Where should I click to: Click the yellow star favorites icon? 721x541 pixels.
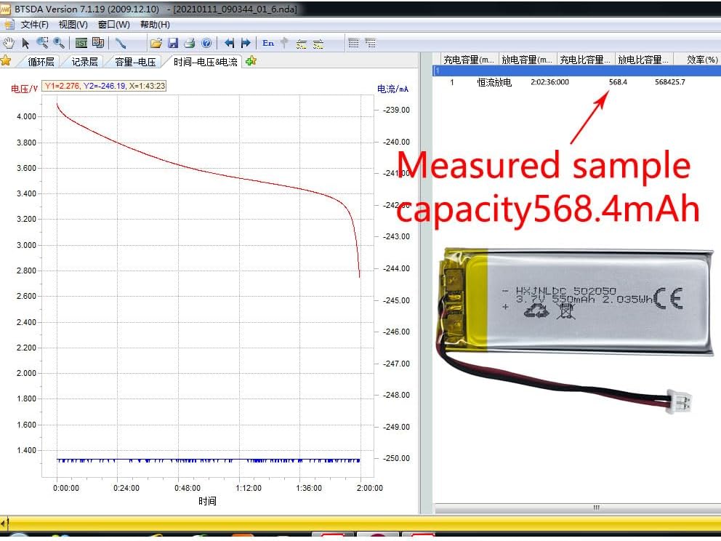(6, 60)
